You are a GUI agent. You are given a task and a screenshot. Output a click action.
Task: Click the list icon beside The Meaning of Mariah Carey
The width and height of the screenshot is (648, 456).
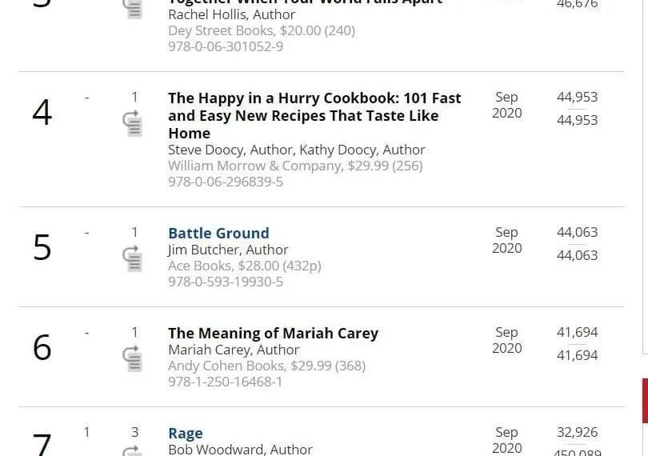click(x=134, y=357)
